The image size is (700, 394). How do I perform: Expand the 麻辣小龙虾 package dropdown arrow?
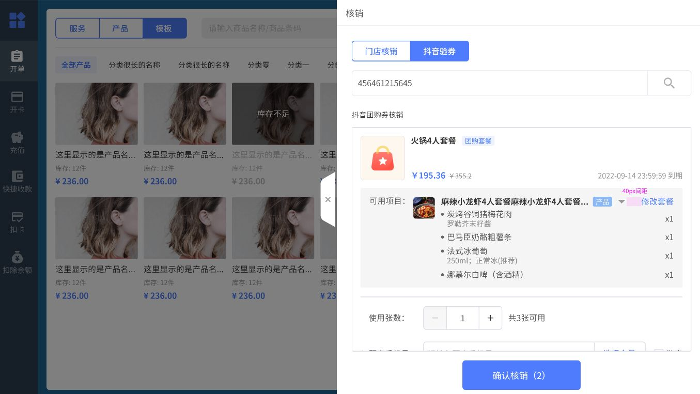[621, 202]
